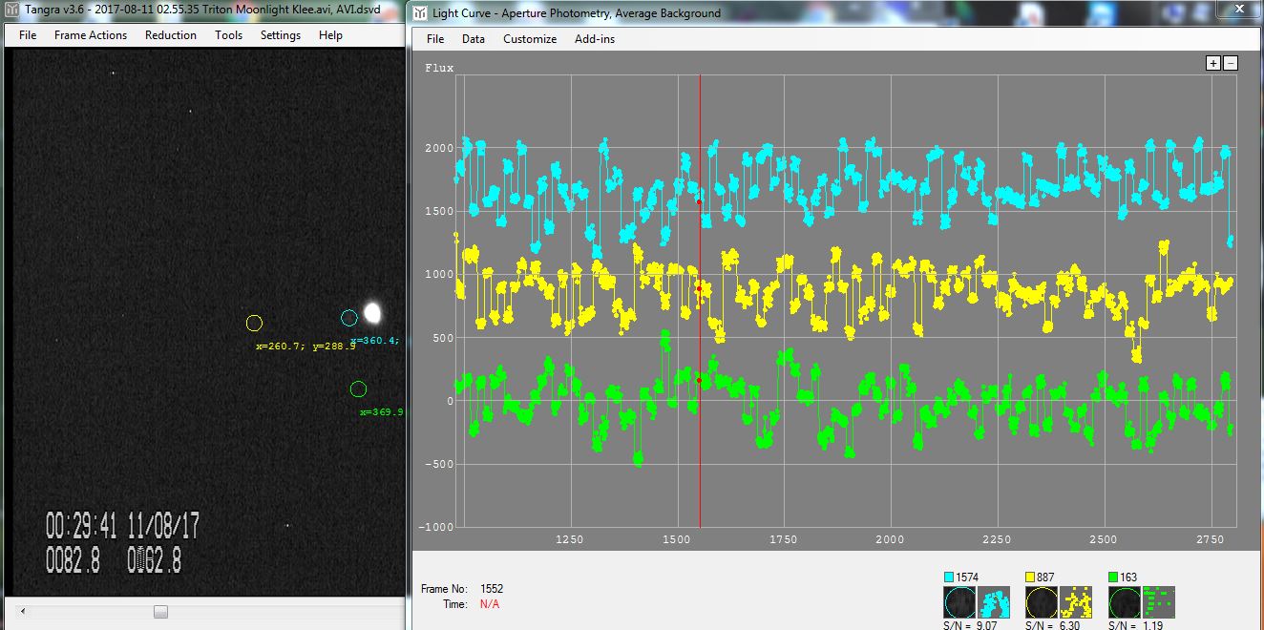Open the Customize menu in Light Curve
The height and width of the screenshot is (630, 1264).
click(530, 39)
